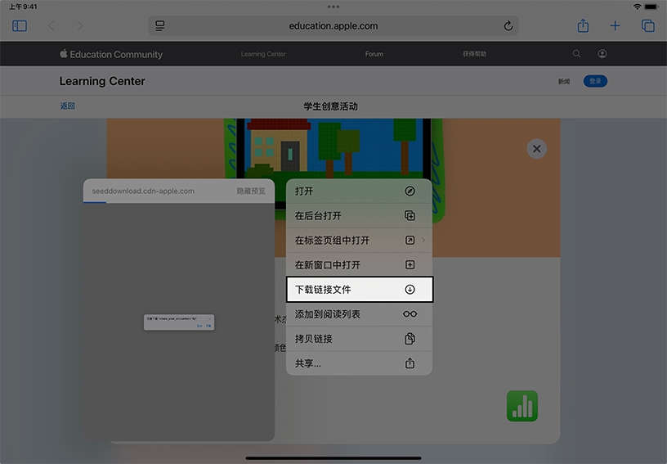Choose 在后台打开 from the menu
The image size is (667, 464).
[x=359, y=216]
